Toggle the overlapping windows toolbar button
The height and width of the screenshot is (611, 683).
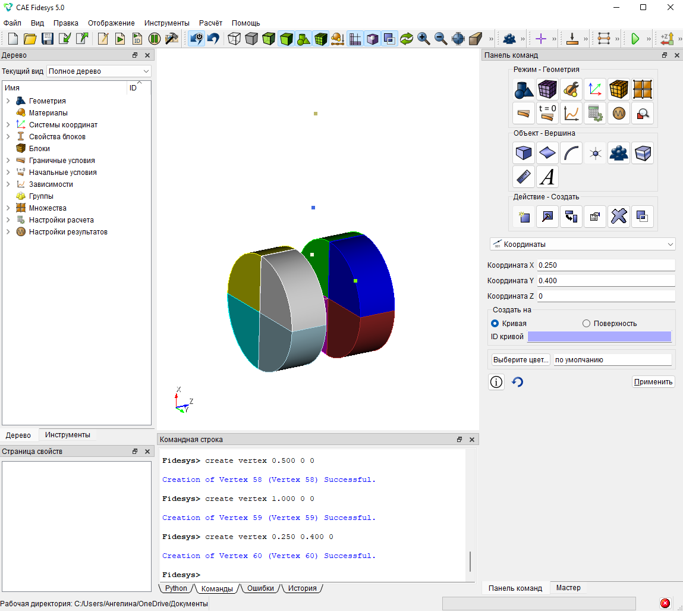coord(389,39)
